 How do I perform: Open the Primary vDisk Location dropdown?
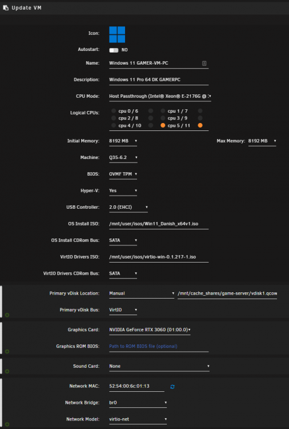pos(142,293)
